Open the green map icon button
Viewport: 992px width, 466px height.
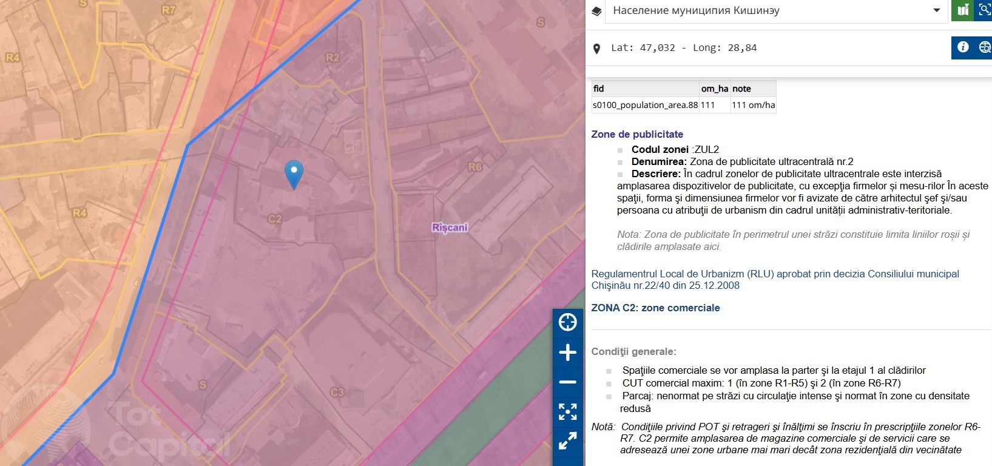click(x=962, y=10)
